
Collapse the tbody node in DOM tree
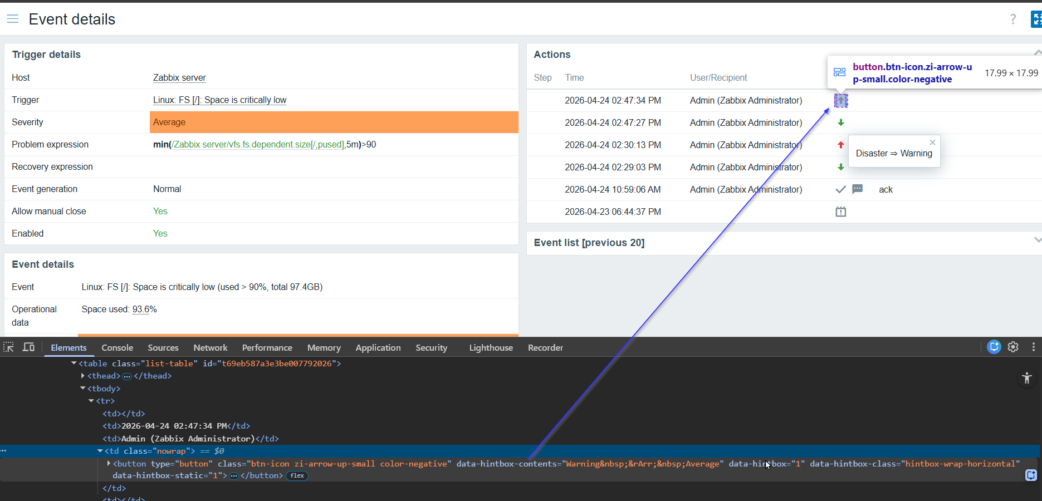(83, 389)
